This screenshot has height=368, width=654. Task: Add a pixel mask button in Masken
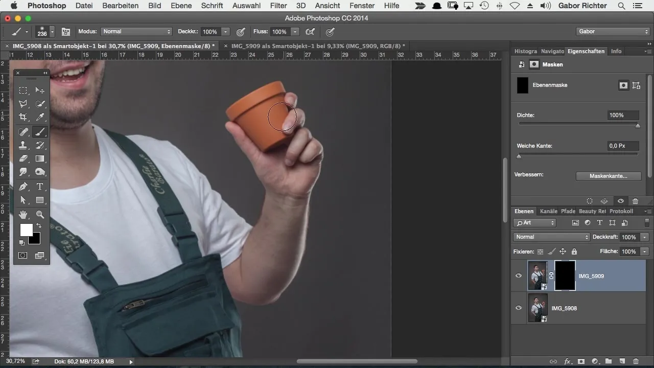pos(623,85)
